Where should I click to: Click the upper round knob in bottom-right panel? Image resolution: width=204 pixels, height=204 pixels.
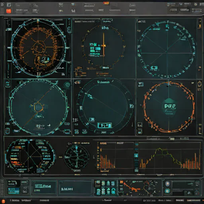[167, 184]
